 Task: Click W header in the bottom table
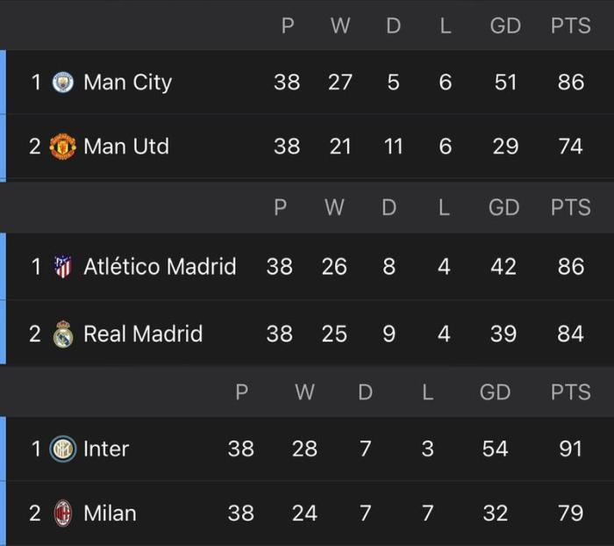304,392
